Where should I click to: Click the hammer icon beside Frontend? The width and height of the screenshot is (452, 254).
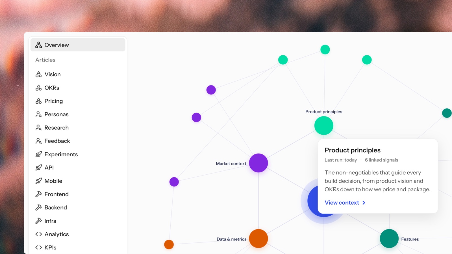(39, 194)
